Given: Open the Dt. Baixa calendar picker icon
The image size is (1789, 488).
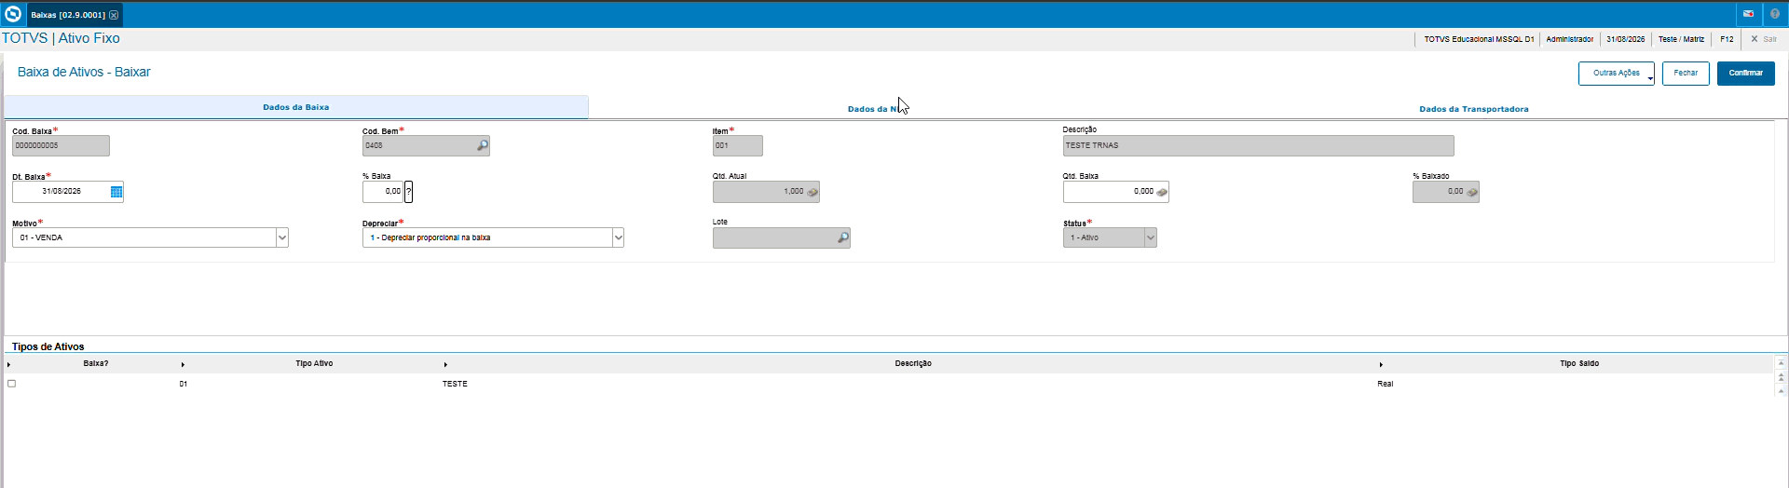Looking at the screenshot, I should (116, 192).
